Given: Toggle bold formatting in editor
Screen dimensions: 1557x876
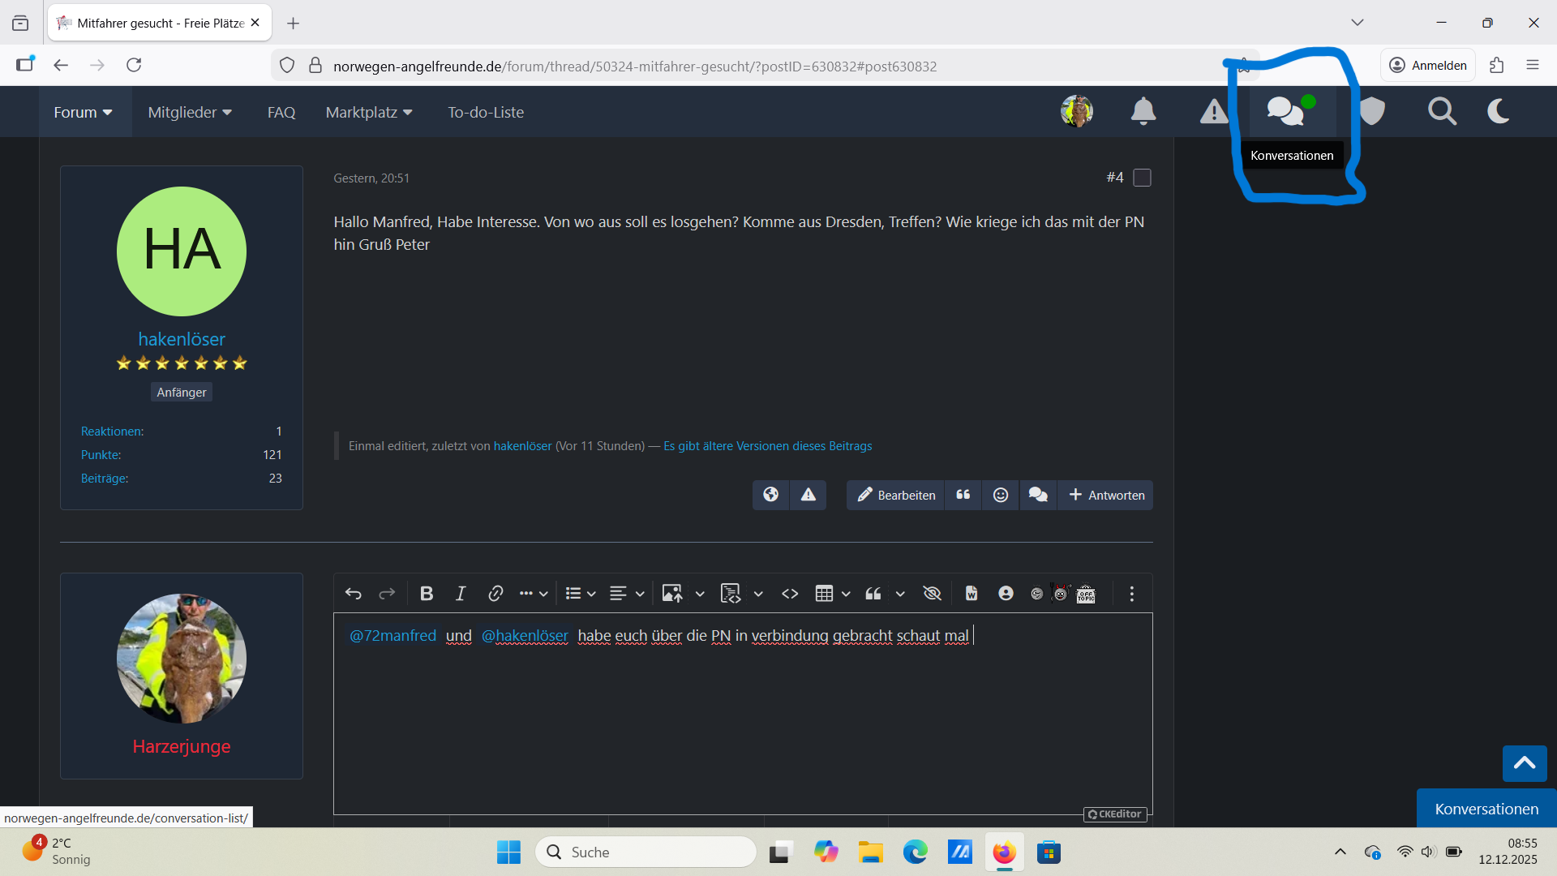Looking at the screenshot, I should pos(427,594).
